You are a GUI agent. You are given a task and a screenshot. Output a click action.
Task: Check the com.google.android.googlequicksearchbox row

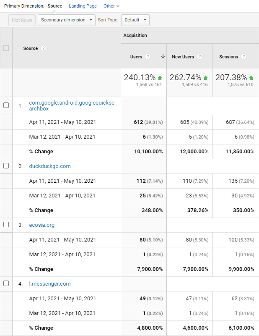point(6,105)
